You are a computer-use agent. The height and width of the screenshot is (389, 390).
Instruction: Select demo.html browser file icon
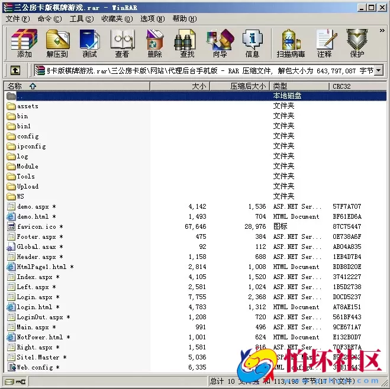point(11,216)
